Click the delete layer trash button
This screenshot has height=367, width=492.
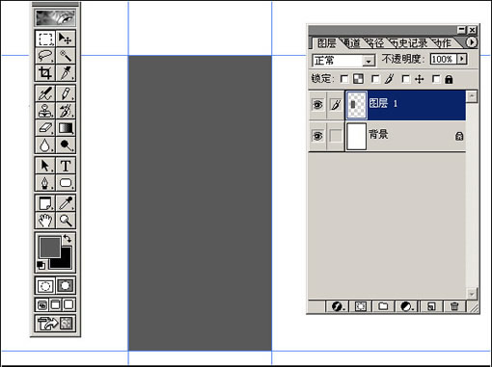click(454, 306)
